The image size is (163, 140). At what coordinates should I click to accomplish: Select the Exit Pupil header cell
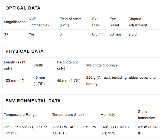[96, 22]
